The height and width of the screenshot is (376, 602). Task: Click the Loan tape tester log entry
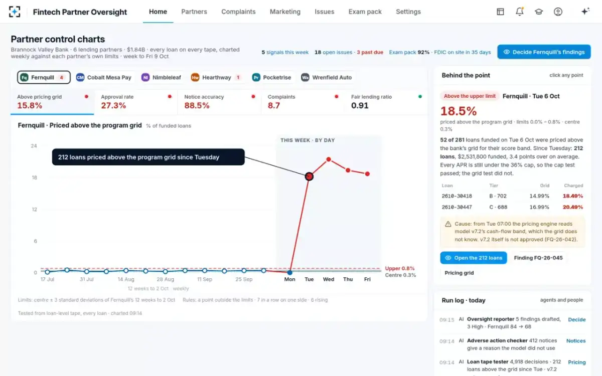tap(512, 365)
